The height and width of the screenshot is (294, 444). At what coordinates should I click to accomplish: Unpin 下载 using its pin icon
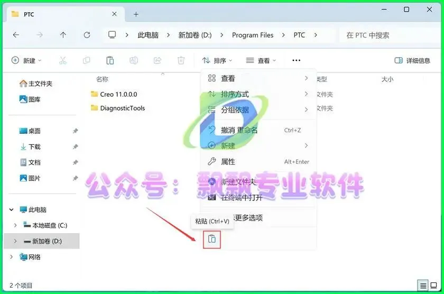click(75, 146)
